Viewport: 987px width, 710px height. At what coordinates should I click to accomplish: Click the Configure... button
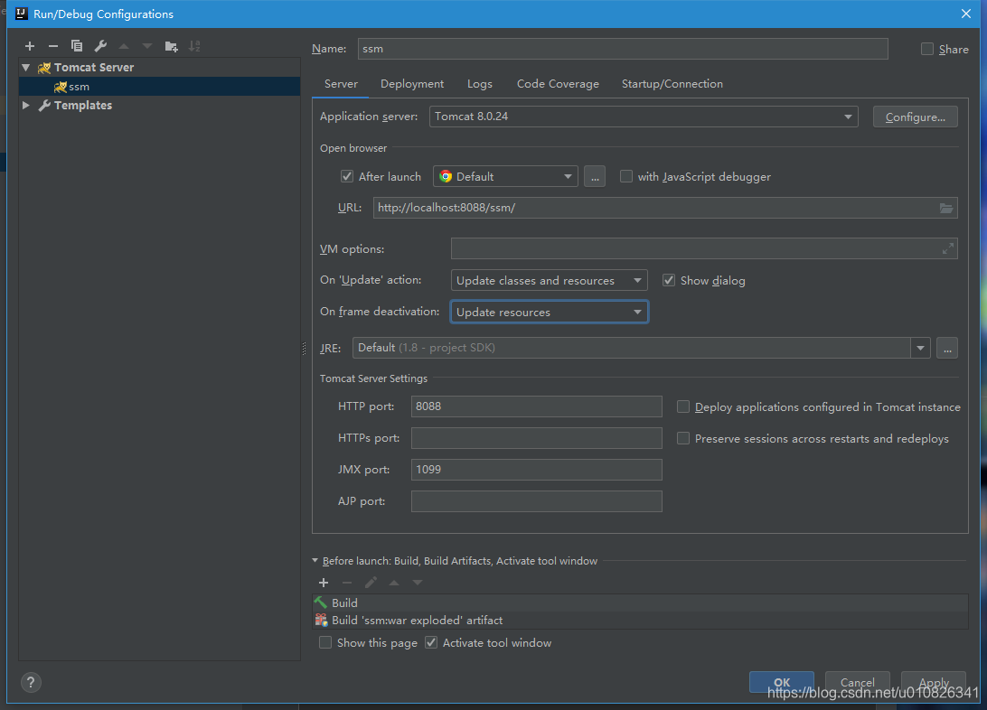[916, 117]
